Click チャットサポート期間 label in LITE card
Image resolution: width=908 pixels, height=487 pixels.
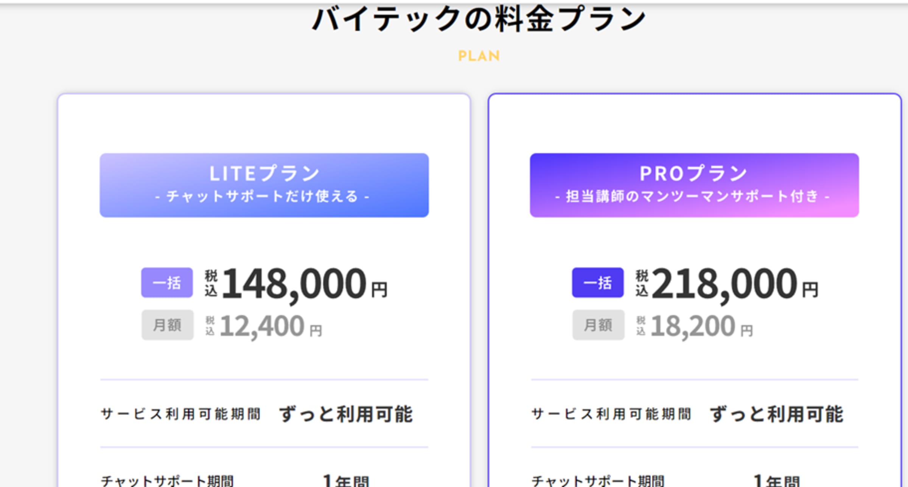(x=167, y=481)
